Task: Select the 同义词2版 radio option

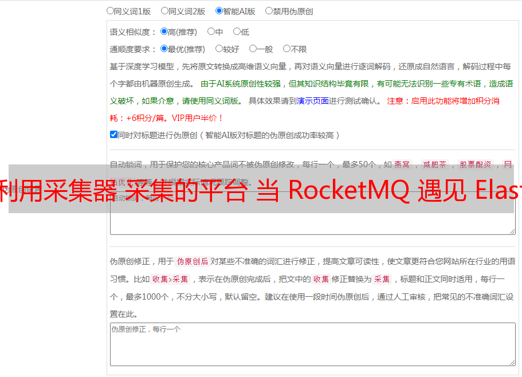Action: pyautogui.click(x=164, y=11)
